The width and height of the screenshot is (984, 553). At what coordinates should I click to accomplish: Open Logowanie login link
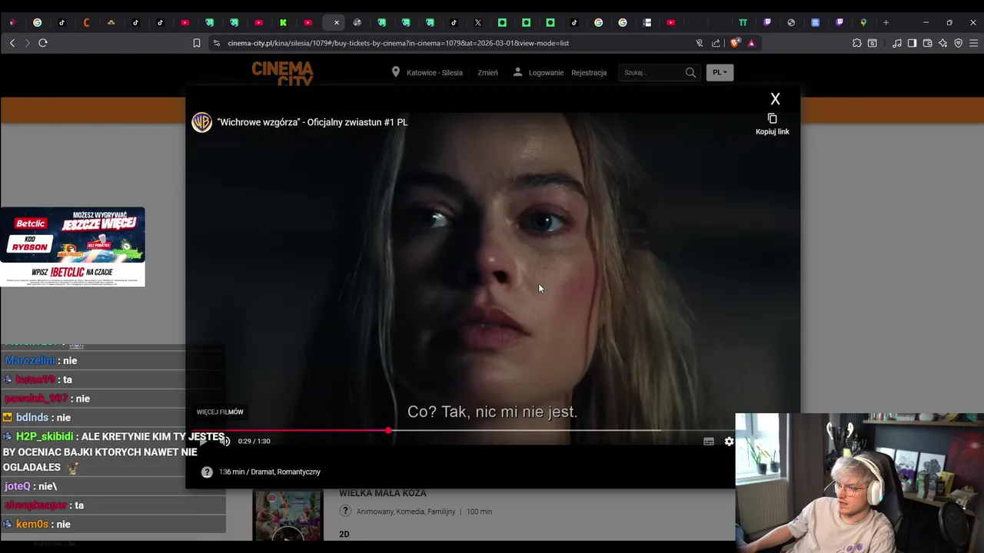tap(546, 73)
